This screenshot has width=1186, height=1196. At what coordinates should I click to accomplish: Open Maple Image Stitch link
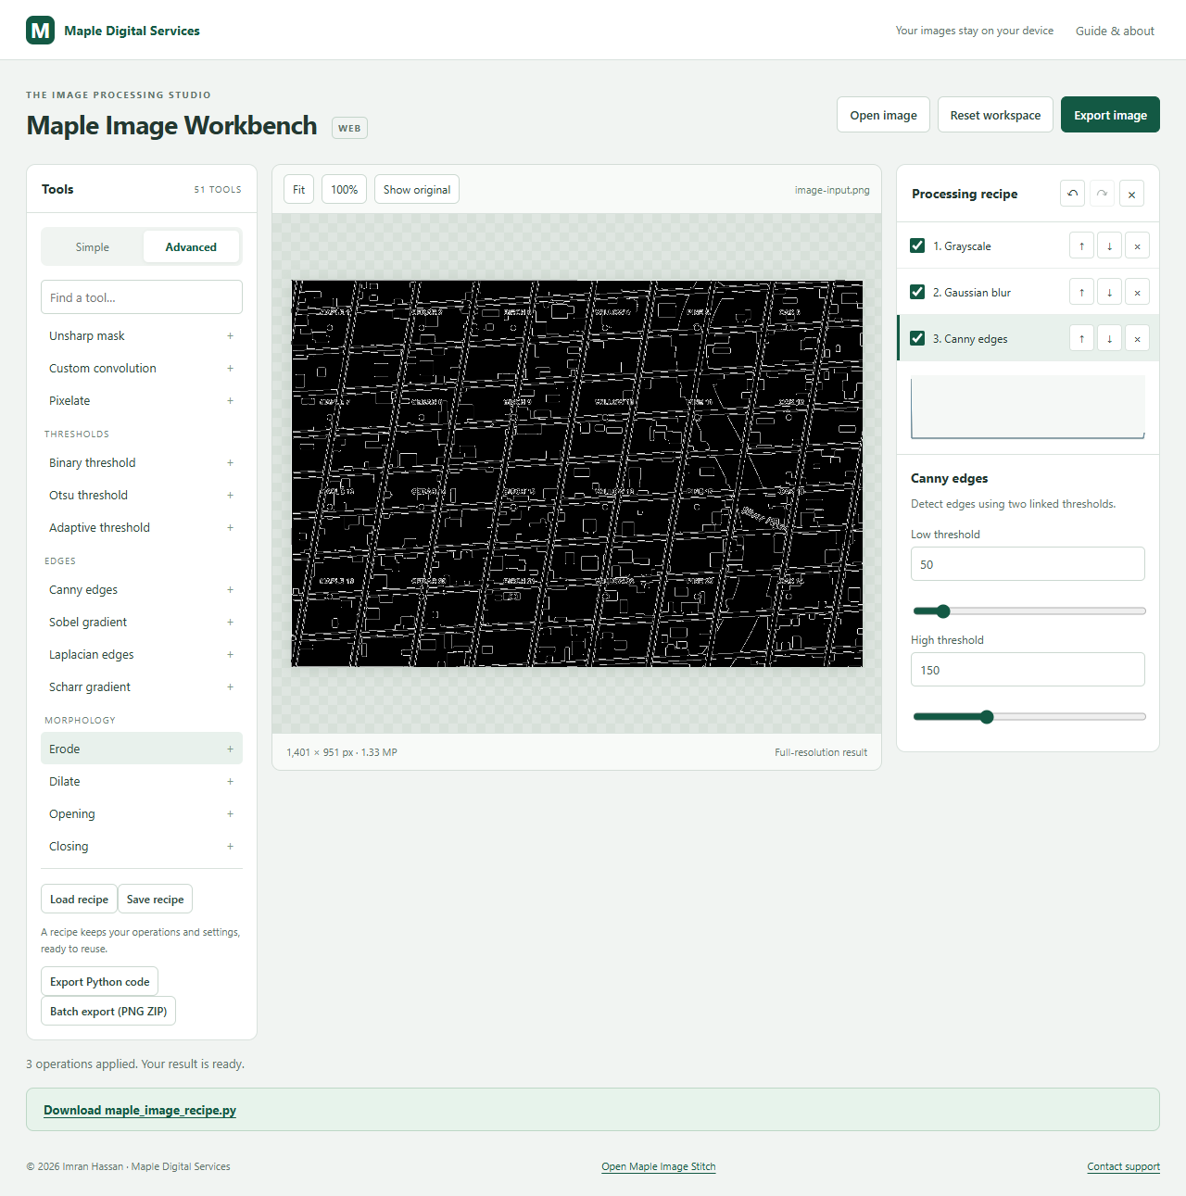point(659,1166)
